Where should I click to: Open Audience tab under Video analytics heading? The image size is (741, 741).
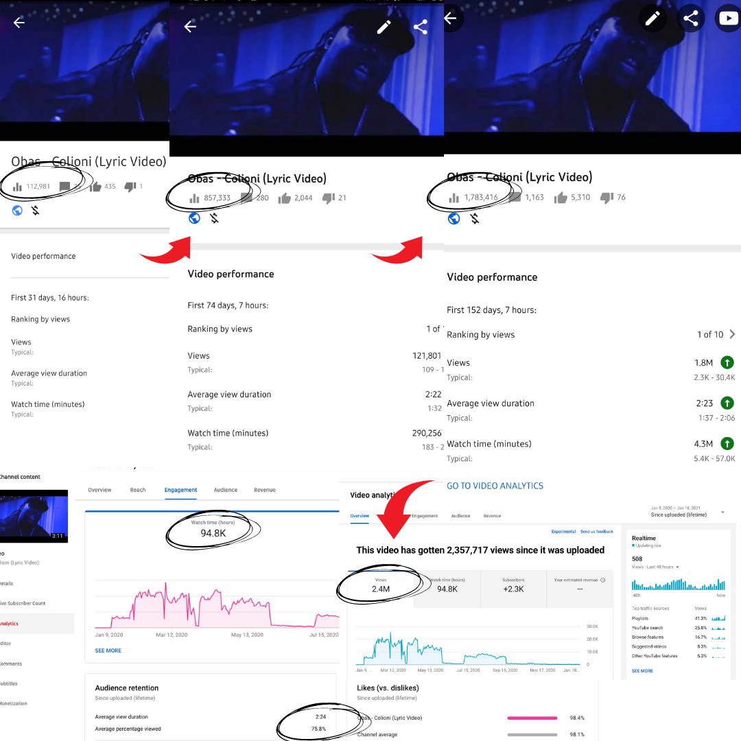461,516
